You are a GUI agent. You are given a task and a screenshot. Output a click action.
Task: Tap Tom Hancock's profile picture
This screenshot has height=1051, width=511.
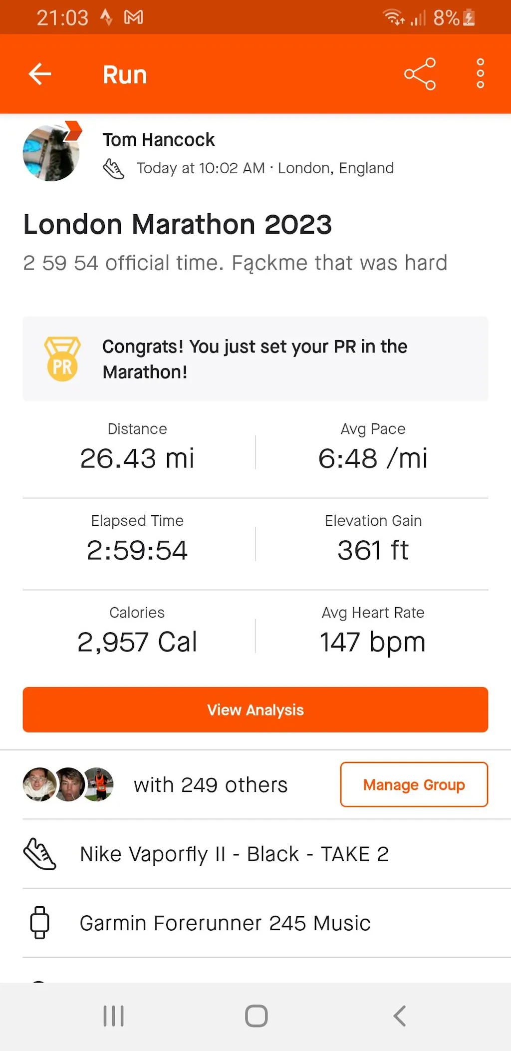[51, 153]
